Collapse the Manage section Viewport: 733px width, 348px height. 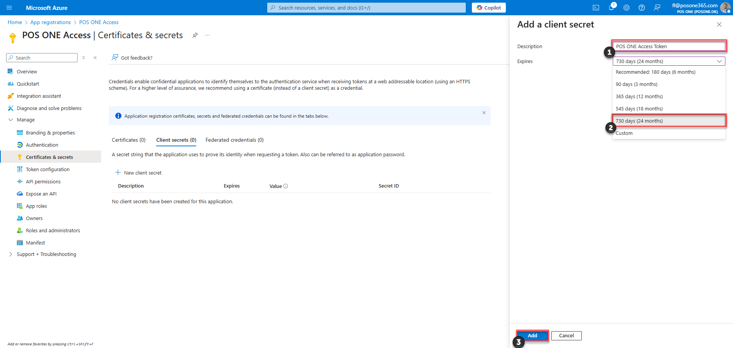coord(10,120)
